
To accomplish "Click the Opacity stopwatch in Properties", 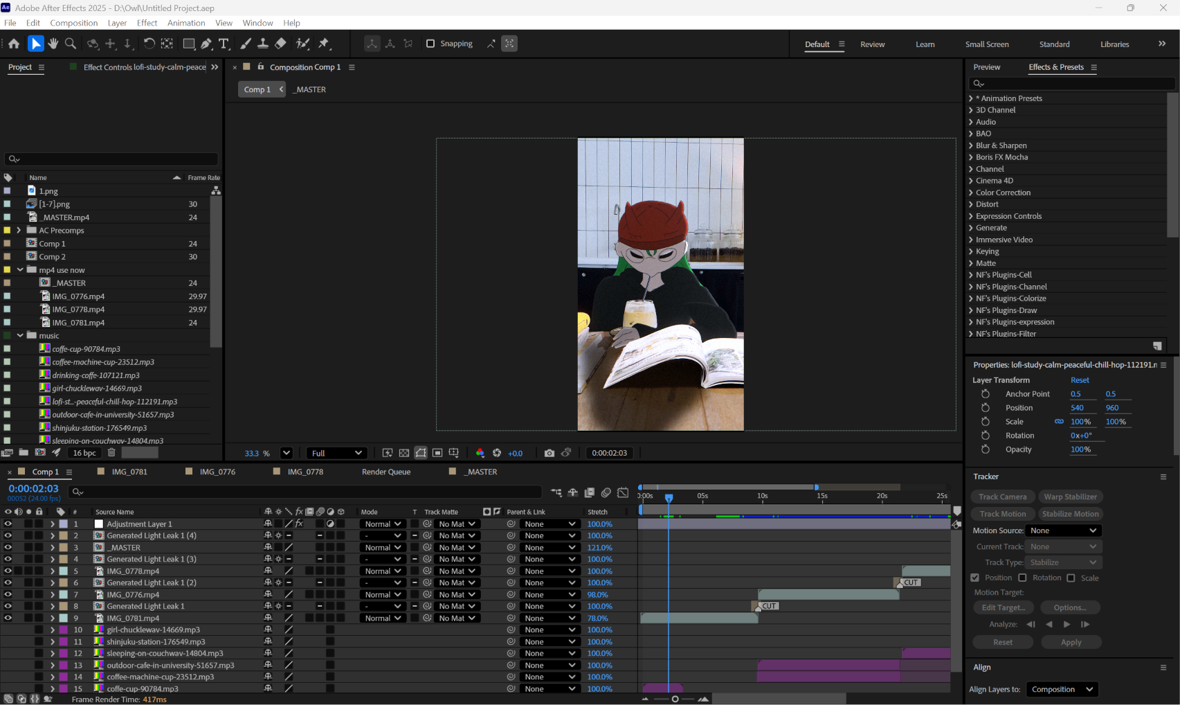I will pos(986,449).
